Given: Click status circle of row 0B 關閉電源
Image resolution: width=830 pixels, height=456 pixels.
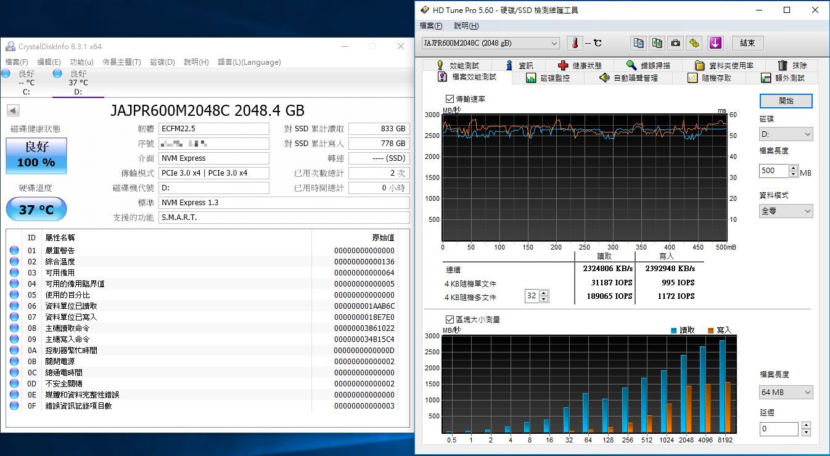Looking at the screenshot, I should pyautogui.click(x=14, y=362).
